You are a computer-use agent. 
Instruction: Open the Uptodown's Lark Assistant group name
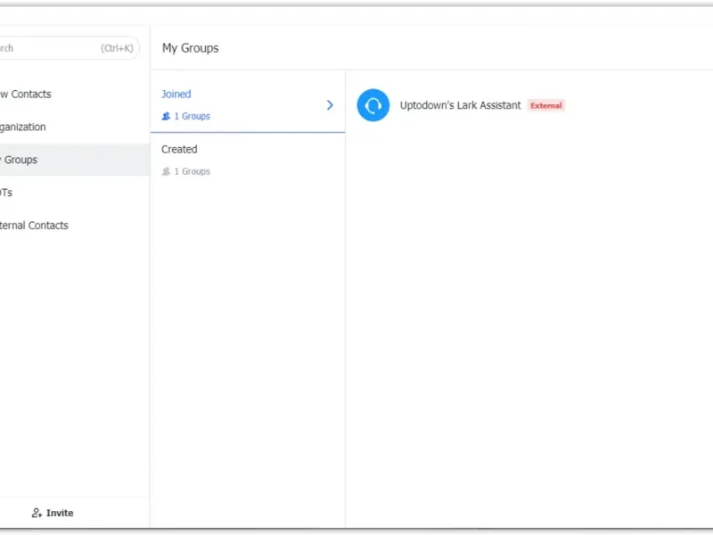click(460, 105)
